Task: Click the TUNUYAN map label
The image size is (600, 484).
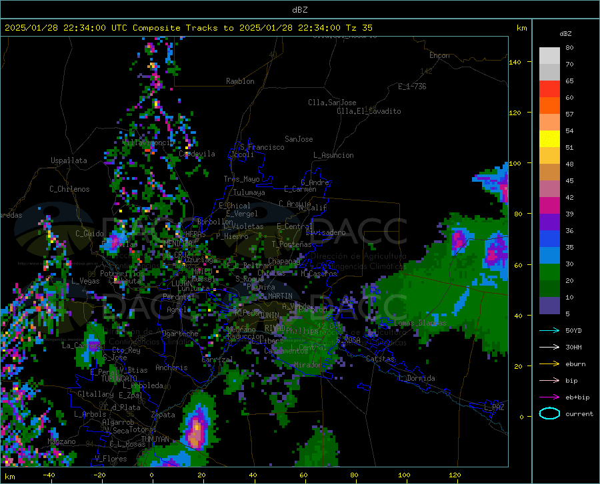Action: point(155,439)
